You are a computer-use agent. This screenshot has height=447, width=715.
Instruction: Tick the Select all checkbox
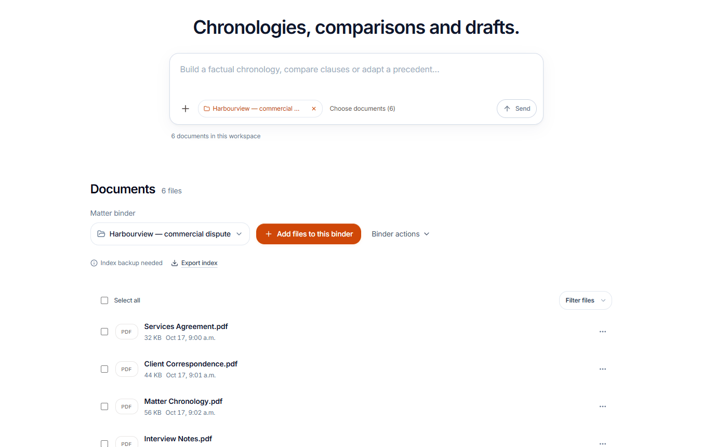(104, 300)
